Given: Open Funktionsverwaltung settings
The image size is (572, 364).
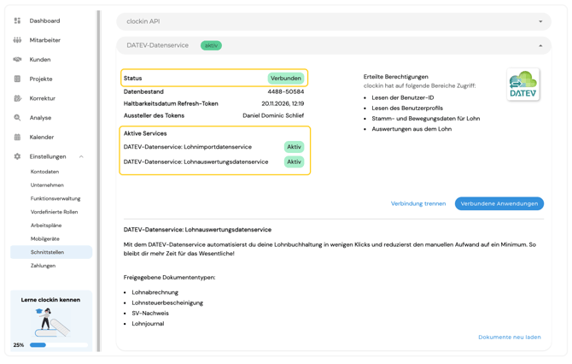Looking at the screenshot, I should 55,198.
